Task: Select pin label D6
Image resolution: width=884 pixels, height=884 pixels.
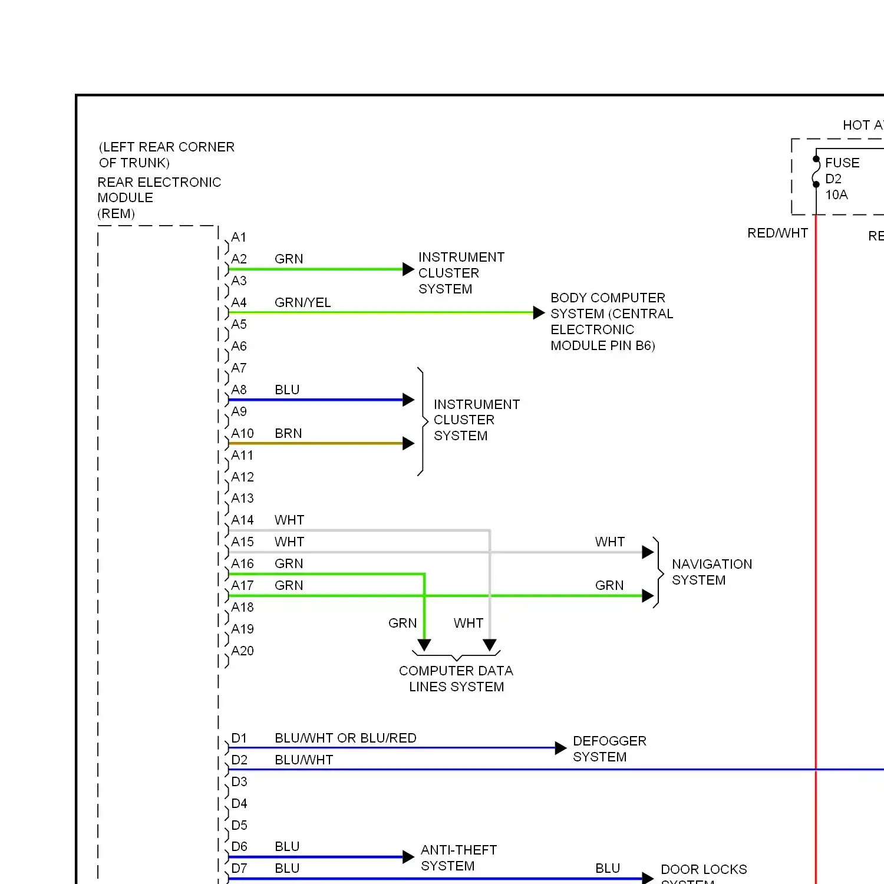Action: click(239, 846)
